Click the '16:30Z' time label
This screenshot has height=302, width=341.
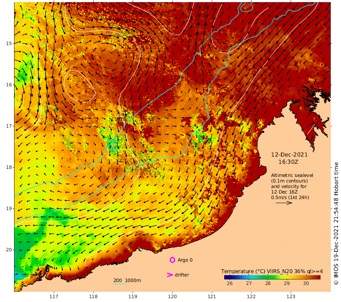point(288,162)
